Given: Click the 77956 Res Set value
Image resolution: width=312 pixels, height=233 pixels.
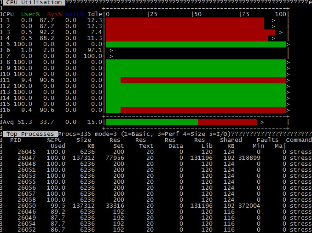Looking at the screenshot, I should tap(115, 158).
